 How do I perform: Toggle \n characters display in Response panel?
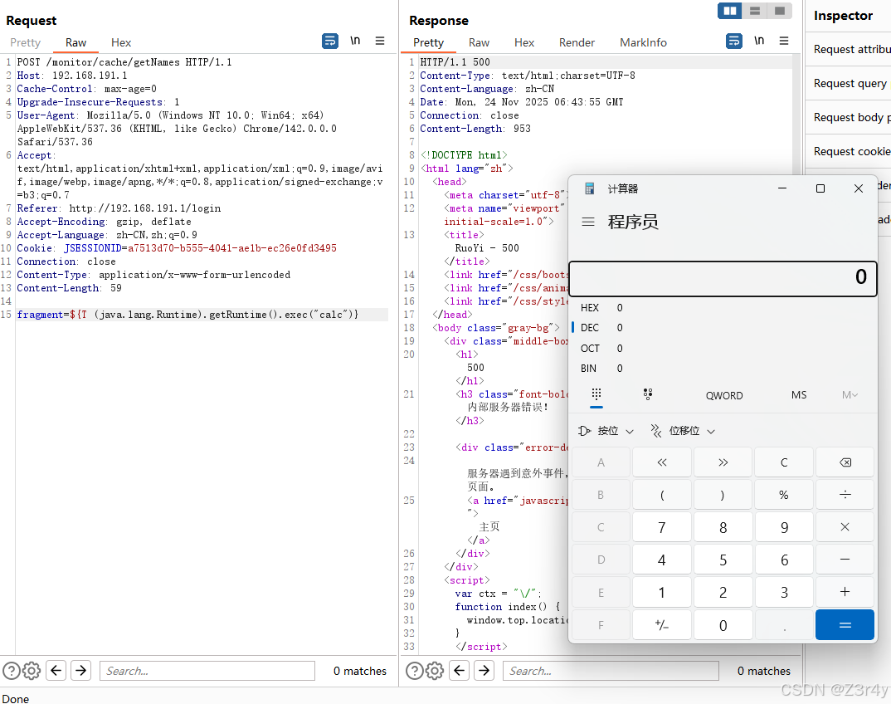759,41
